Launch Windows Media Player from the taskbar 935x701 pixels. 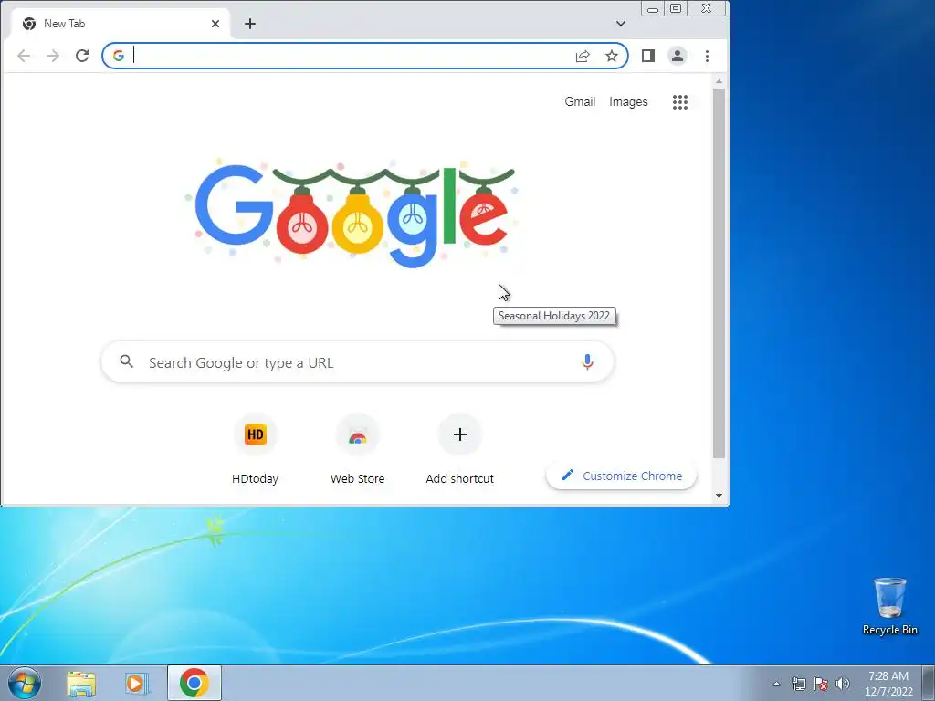tap(137, 684)
